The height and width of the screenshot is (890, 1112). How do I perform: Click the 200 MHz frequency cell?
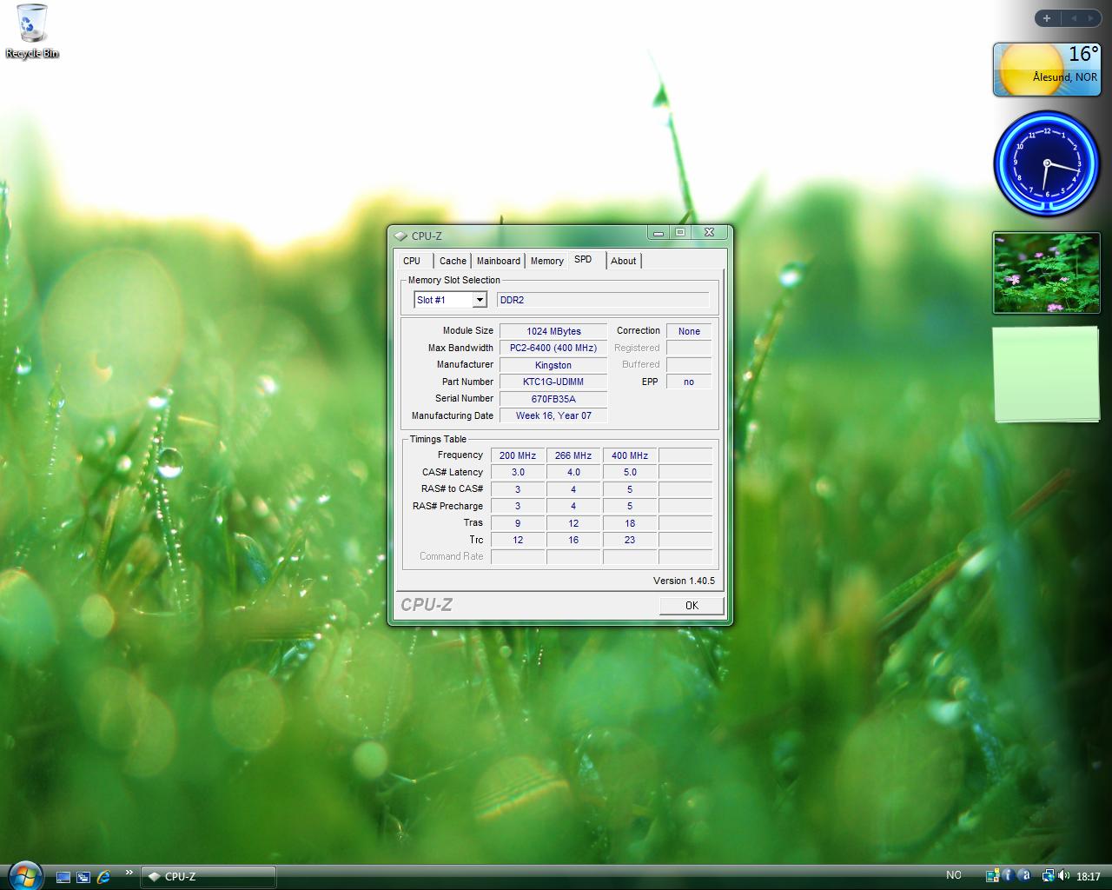point(518,455)
